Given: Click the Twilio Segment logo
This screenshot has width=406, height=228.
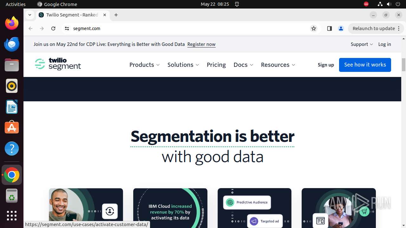Looking at the screenshot, I should click(58, 64).
